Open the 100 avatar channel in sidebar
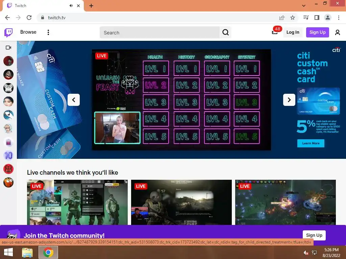 (8, 155)
